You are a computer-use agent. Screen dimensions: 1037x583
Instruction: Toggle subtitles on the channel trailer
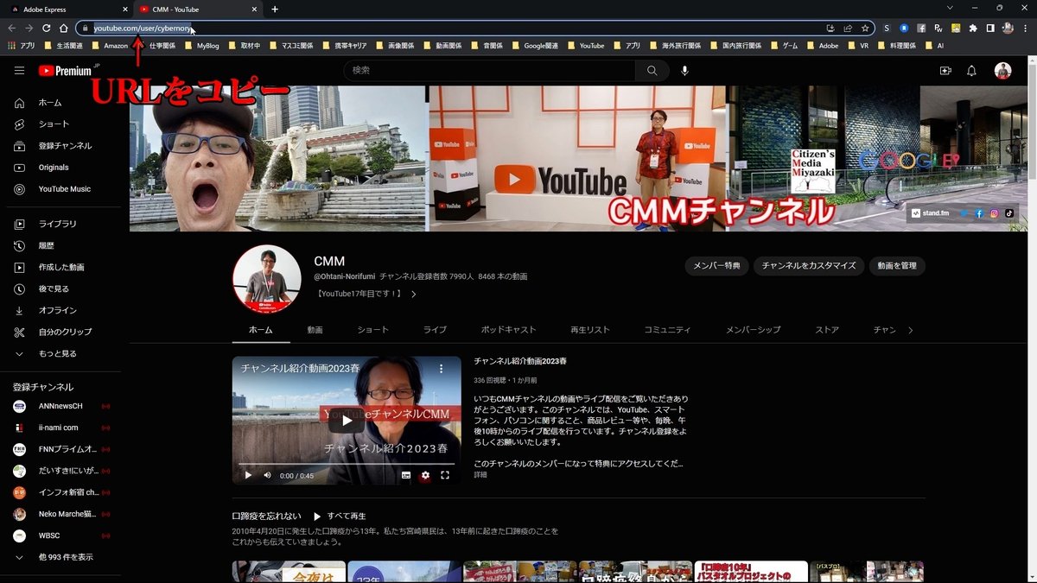click(x=406, y=475)
